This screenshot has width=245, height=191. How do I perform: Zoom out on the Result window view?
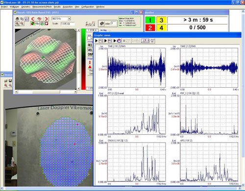click(x=22, y=24)
